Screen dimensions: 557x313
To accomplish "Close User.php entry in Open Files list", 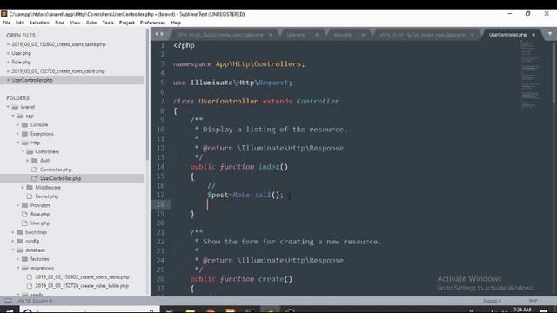I will 8,53.
